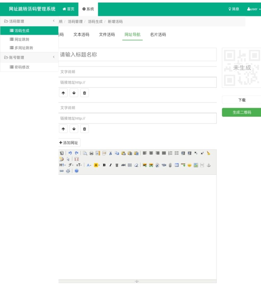Toggle underline formatting in the editor
This screenshot has width=261, height=295.
(117, 165)
